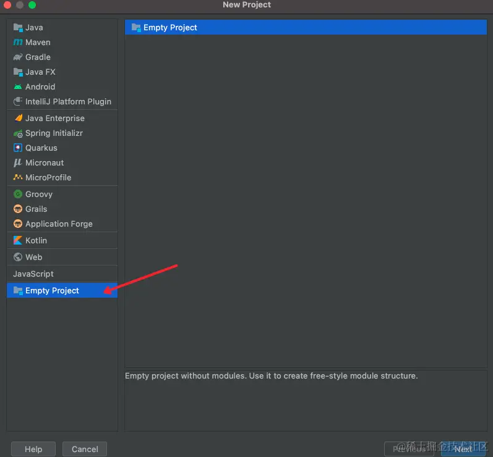Select 'Java FX' label in list
Screen dimensions: 493x457
[40, 72]
